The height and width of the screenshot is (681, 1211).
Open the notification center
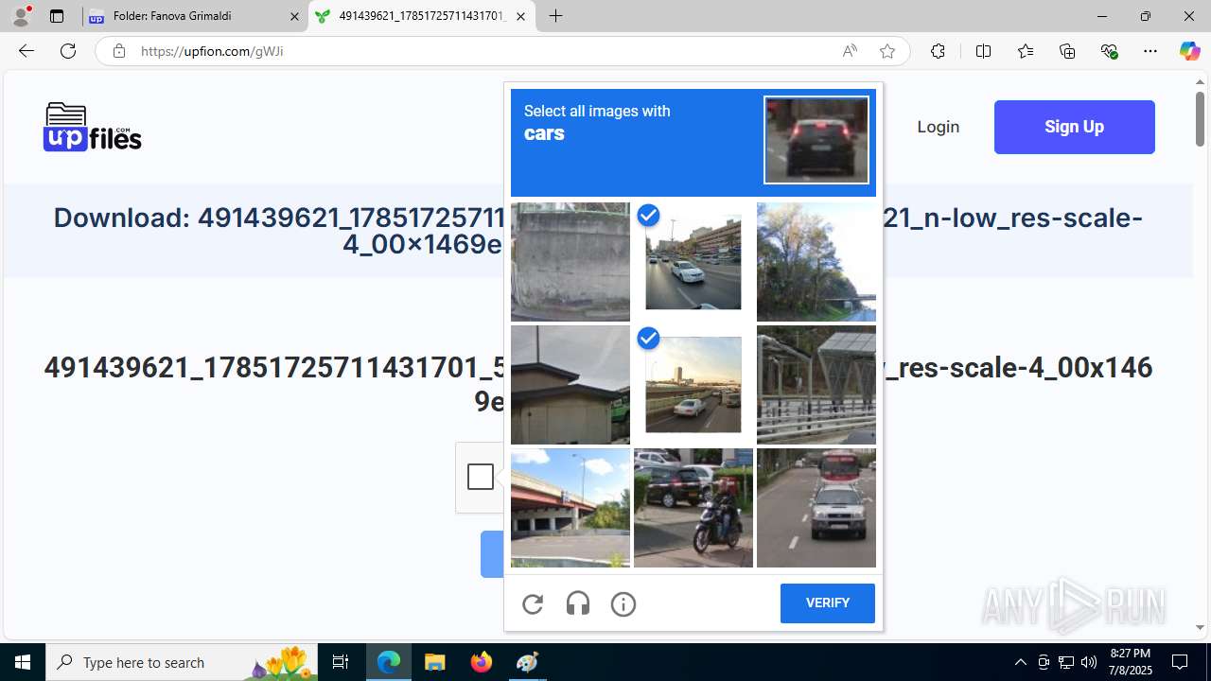tap(1180, 662)
